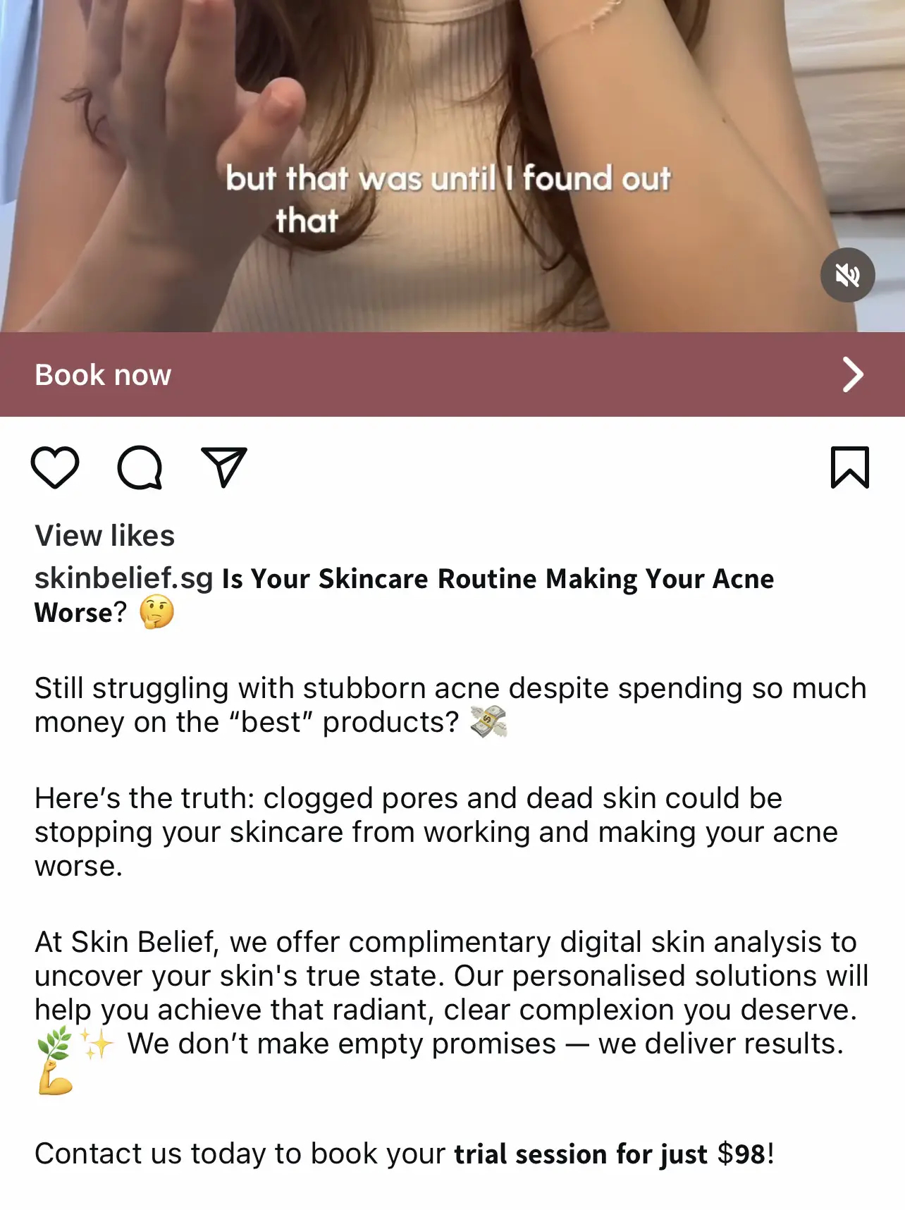905x1210 pixels.
Task: Tap the sparkles emoji in caption
Action: click(97, 1044)
